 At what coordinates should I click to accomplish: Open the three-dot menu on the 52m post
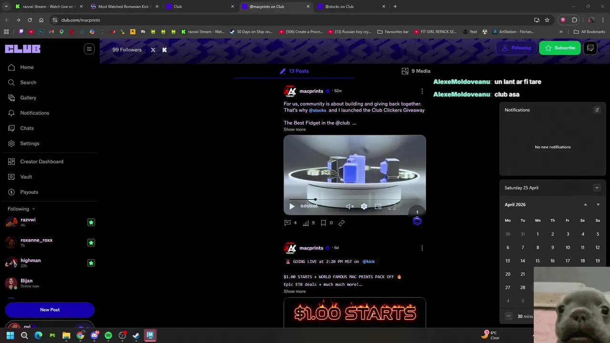(422, 91)
